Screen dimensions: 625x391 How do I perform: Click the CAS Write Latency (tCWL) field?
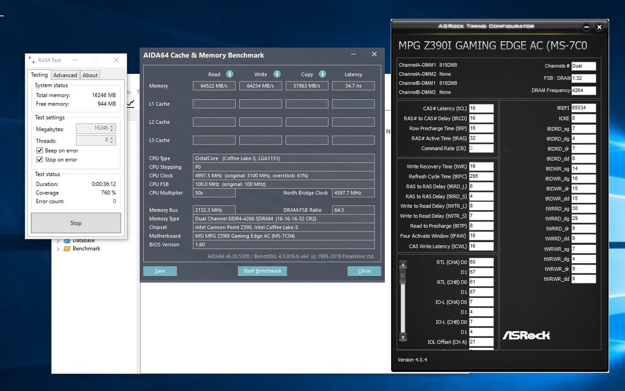481,246
